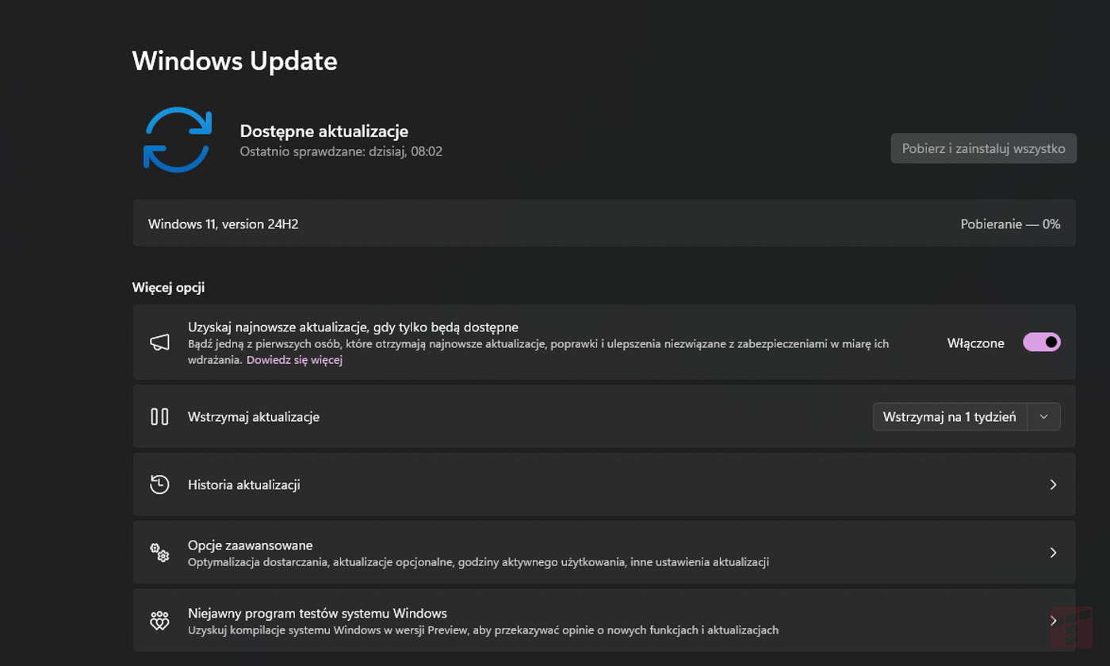Click the pause icon beside Wstrzymaj aktualizacje

159,416
